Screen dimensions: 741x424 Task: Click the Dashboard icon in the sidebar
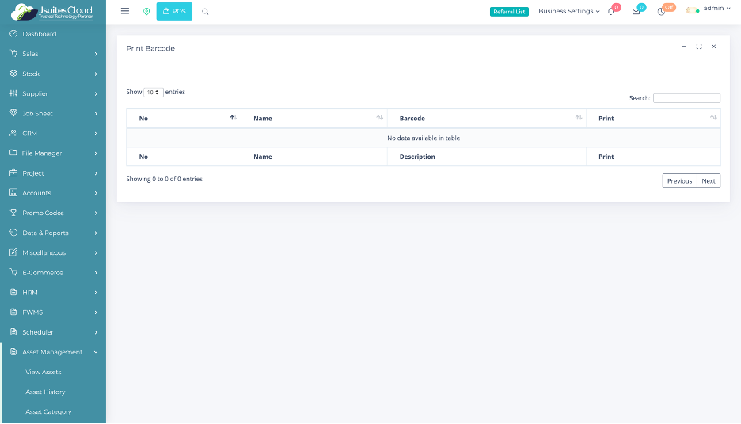click(x=13, y=34)
